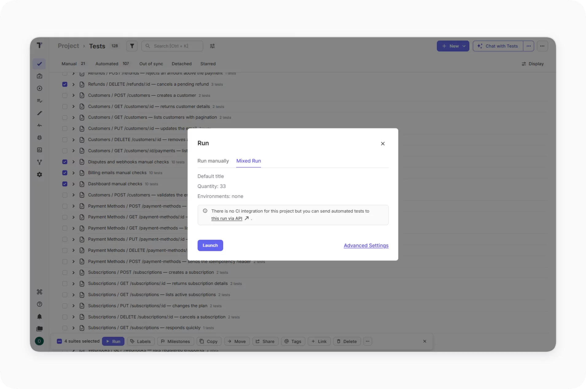Screen dimensions: 586x389
Task: Open the New button dropdown
Action: (453, 46)
